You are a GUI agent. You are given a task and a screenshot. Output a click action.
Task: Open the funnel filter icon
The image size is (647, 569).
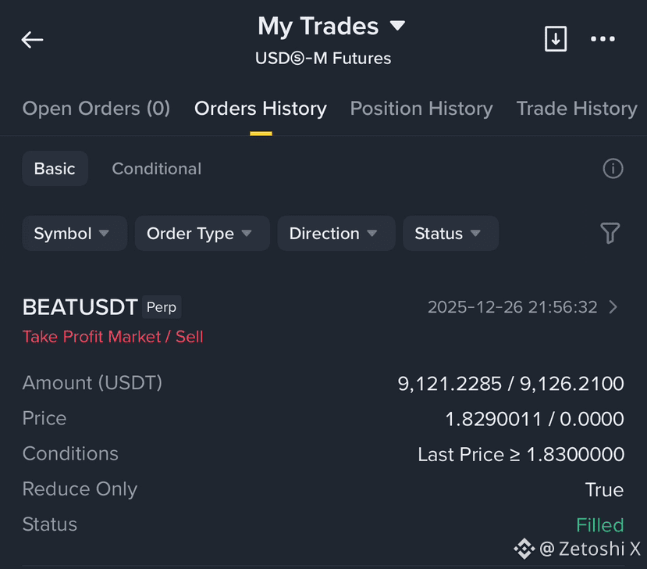pos(610,233)
